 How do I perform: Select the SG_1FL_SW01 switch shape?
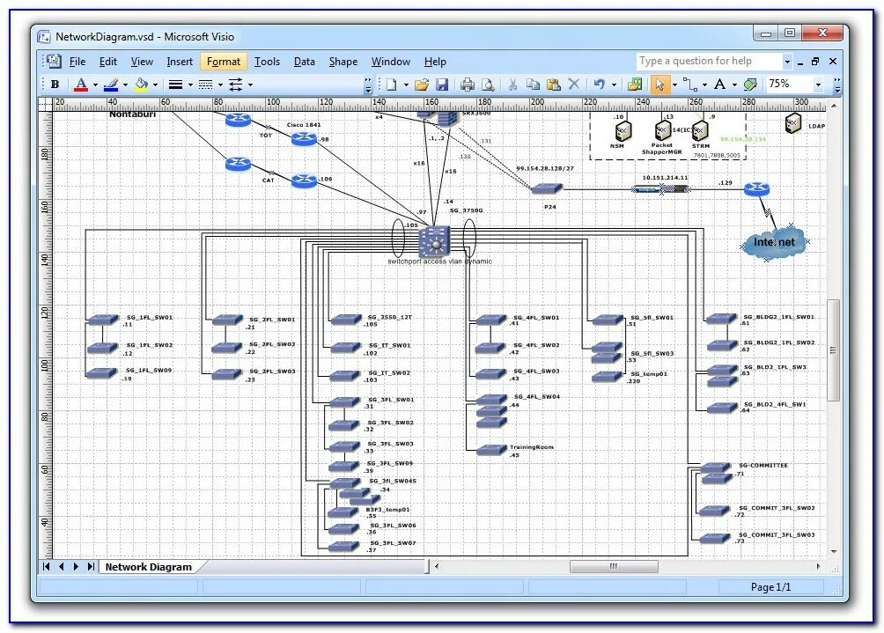tap(103, 320)
